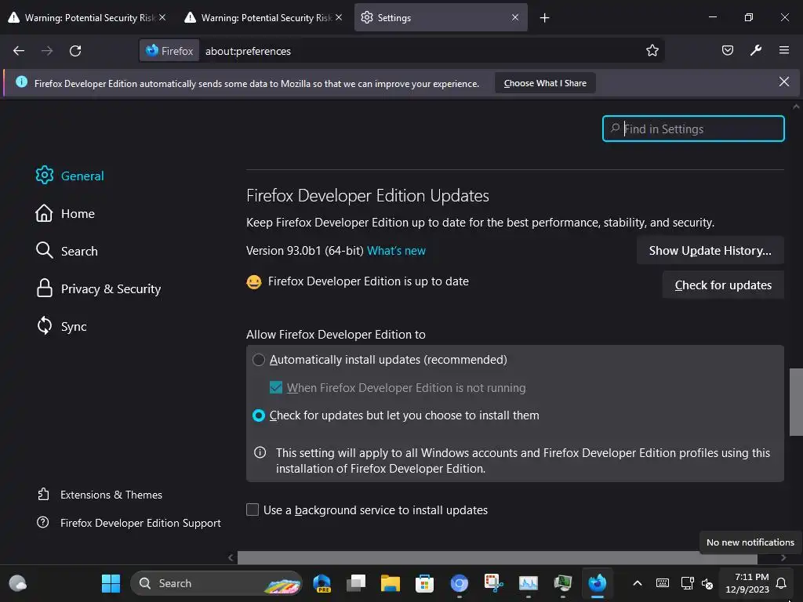Open the Pocket save icon
The height and width of the screenshot is (602, 803).
pos(727,50)
